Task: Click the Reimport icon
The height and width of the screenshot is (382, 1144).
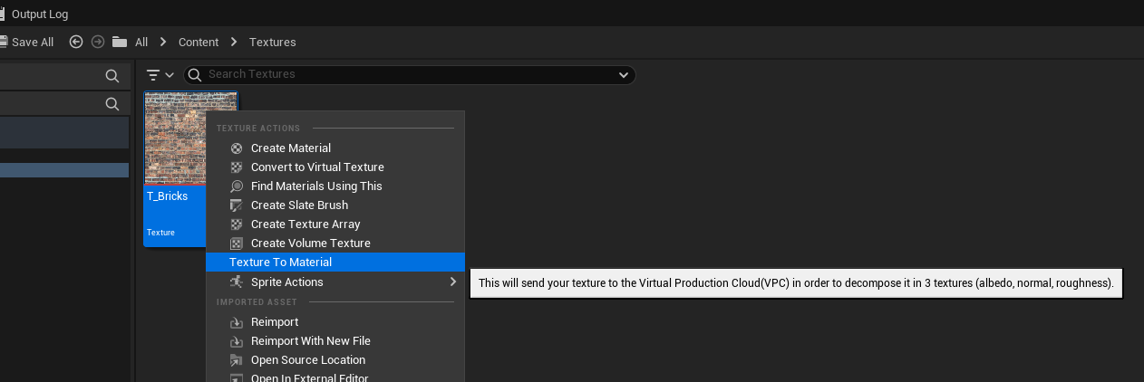Action: click(237, 322)
